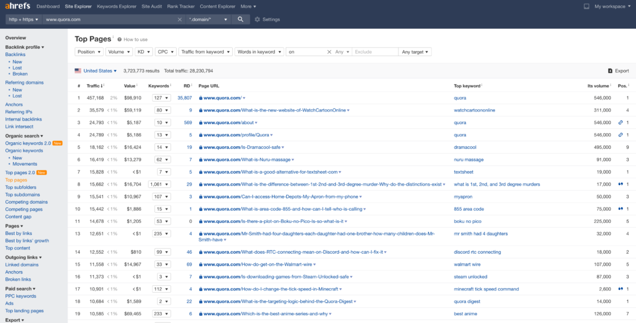Open Best by links

tap(19, 233)
